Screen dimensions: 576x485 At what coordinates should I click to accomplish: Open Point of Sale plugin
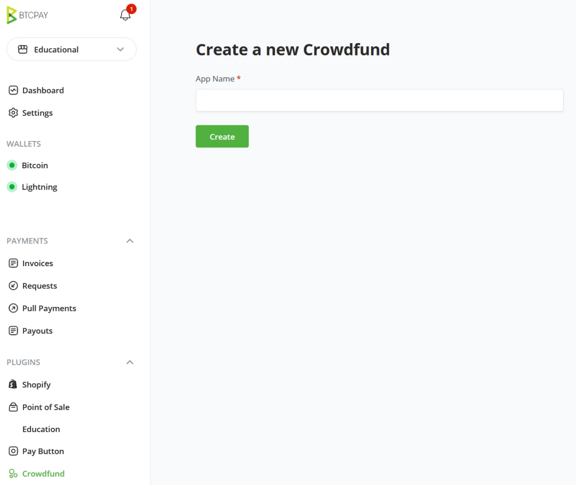[45, 407]
